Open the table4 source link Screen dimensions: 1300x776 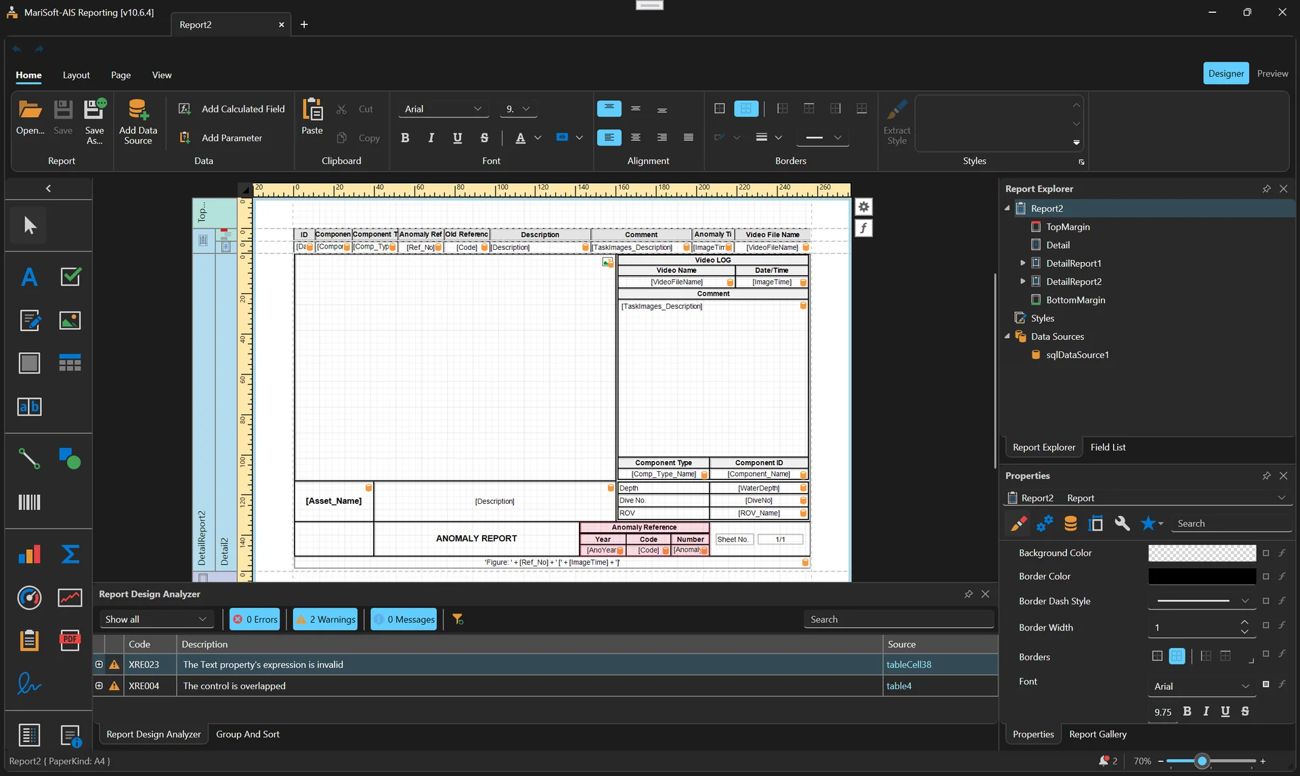(898, 686)
